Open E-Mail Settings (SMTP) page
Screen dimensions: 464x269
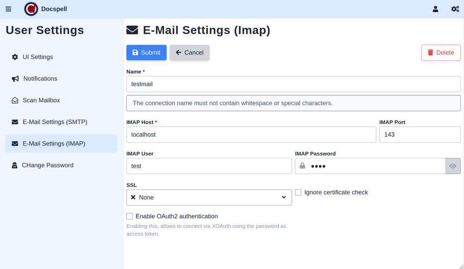tap(55, 122)
